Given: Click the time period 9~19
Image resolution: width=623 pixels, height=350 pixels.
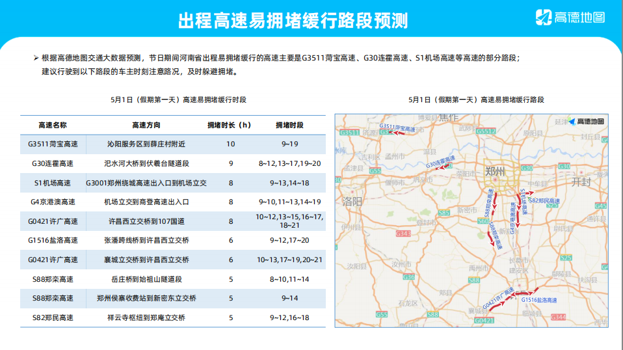Looking at the screenshot, I should click(289, 144).
